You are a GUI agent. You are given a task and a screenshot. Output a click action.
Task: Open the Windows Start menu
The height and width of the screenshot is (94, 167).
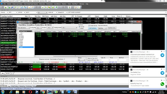click(x=3, y=92)
